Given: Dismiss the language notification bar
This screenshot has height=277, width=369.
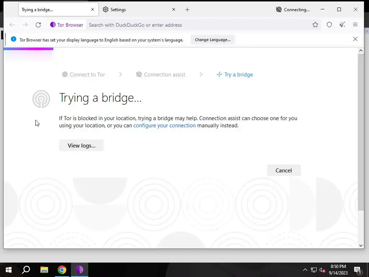Looking at the screenshot, I should 355,39.
